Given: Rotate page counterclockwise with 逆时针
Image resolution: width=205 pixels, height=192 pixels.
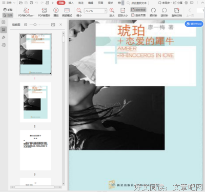Looking at the screenshot, I should pyautogui.click(x=165, y=12).
